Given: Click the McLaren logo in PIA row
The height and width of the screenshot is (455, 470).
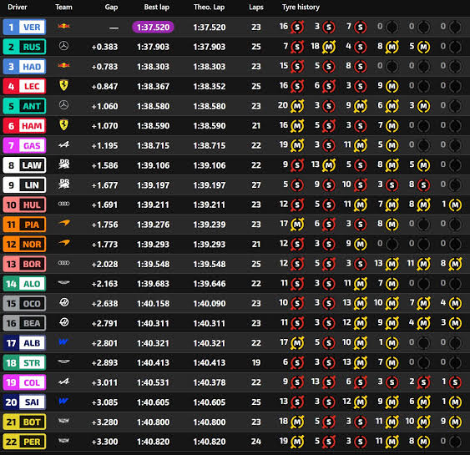Looking at the screenshot, I should [x=63, y=223].
